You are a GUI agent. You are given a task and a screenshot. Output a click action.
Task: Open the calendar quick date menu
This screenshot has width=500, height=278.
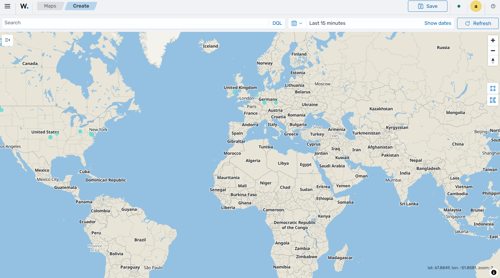pos(297,23)
